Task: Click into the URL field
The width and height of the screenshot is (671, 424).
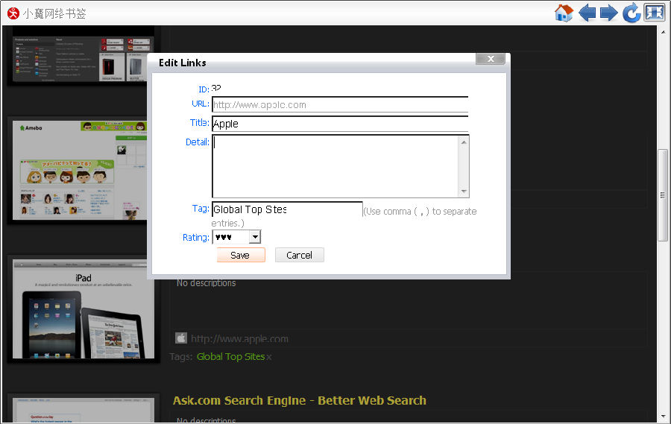Action: point(339,104)
